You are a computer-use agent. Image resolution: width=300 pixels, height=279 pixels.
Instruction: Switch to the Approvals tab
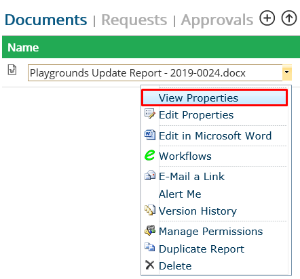pyautogui.click(x=217, y=20)
